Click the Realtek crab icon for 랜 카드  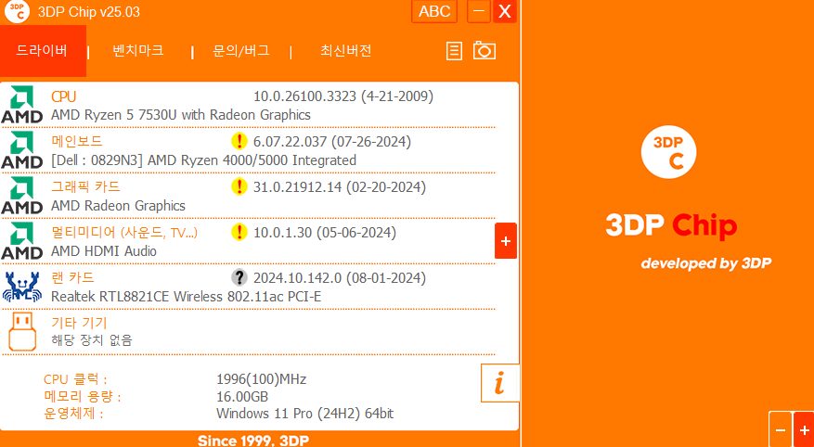click(21, 287)
